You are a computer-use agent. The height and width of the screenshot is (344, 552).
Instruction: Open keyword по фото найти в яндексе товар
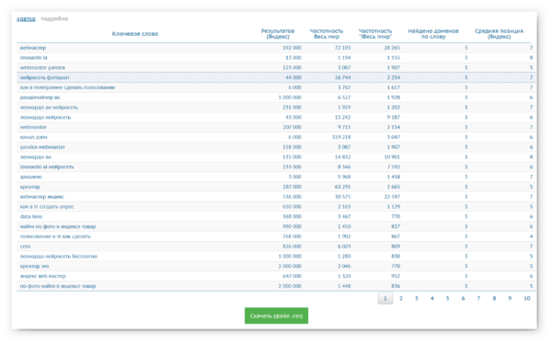pos(58,286)
